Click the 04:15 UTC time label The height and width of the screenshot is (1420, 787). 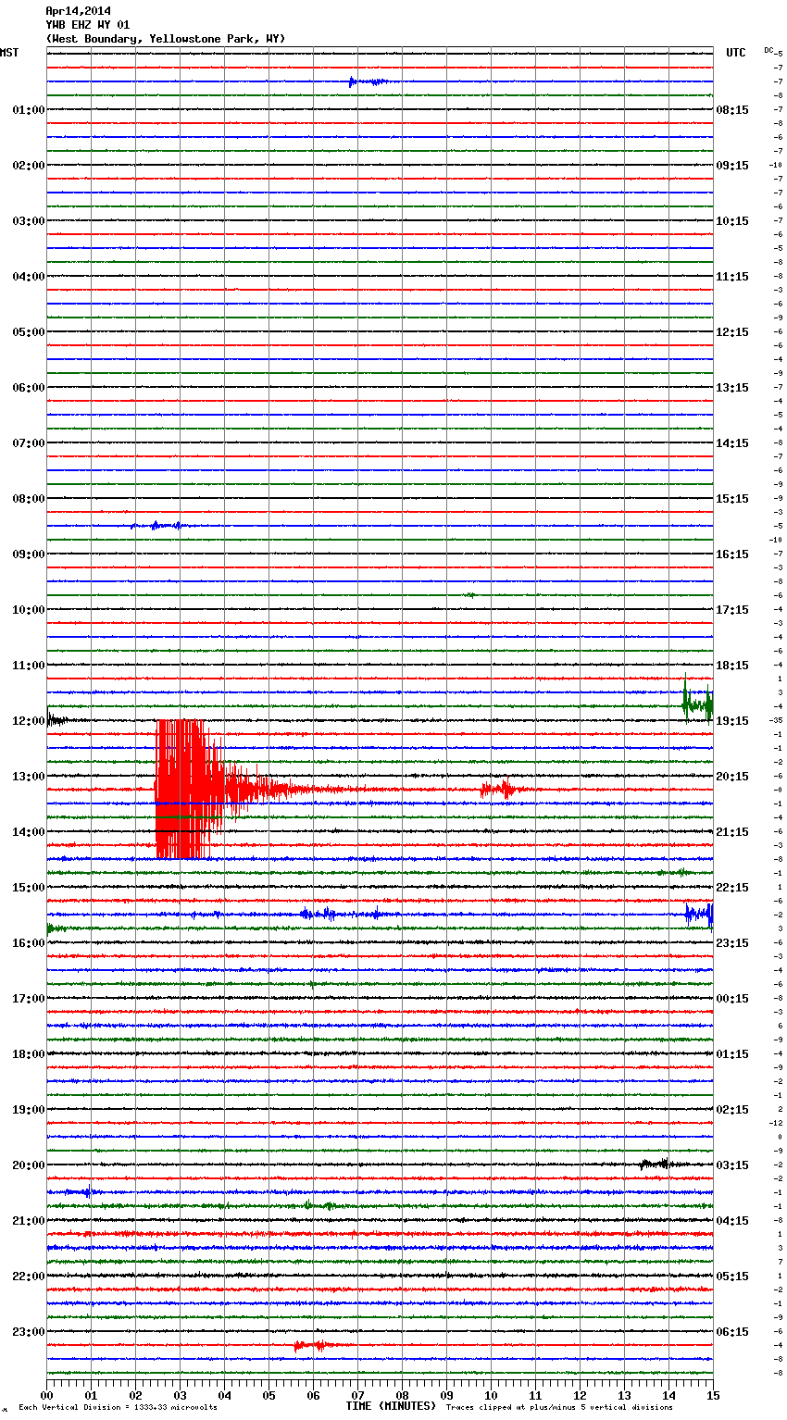(732, 1221)
